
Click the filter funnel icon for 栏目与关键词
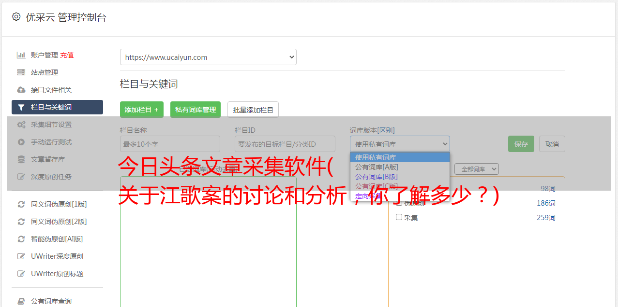click(21, 107)
